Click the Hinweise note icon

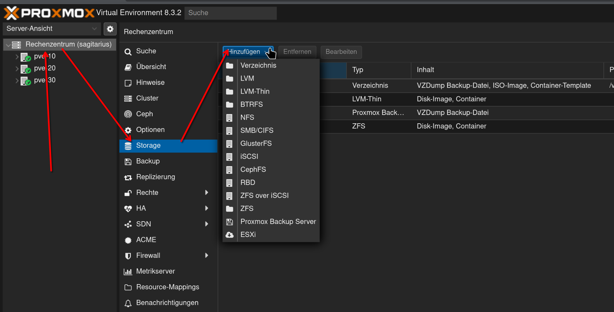[128, 83]
